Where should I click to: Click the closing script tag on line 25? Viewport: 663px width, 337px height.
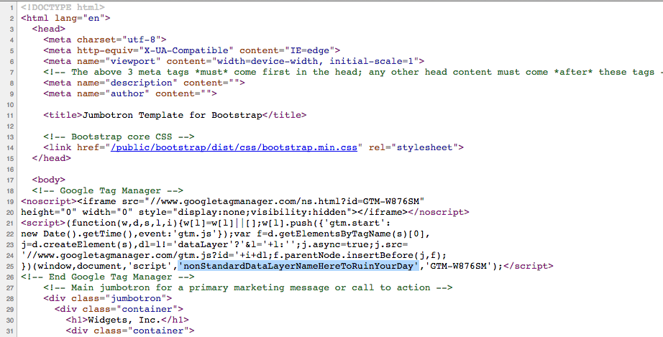click(x=528, y=266)
